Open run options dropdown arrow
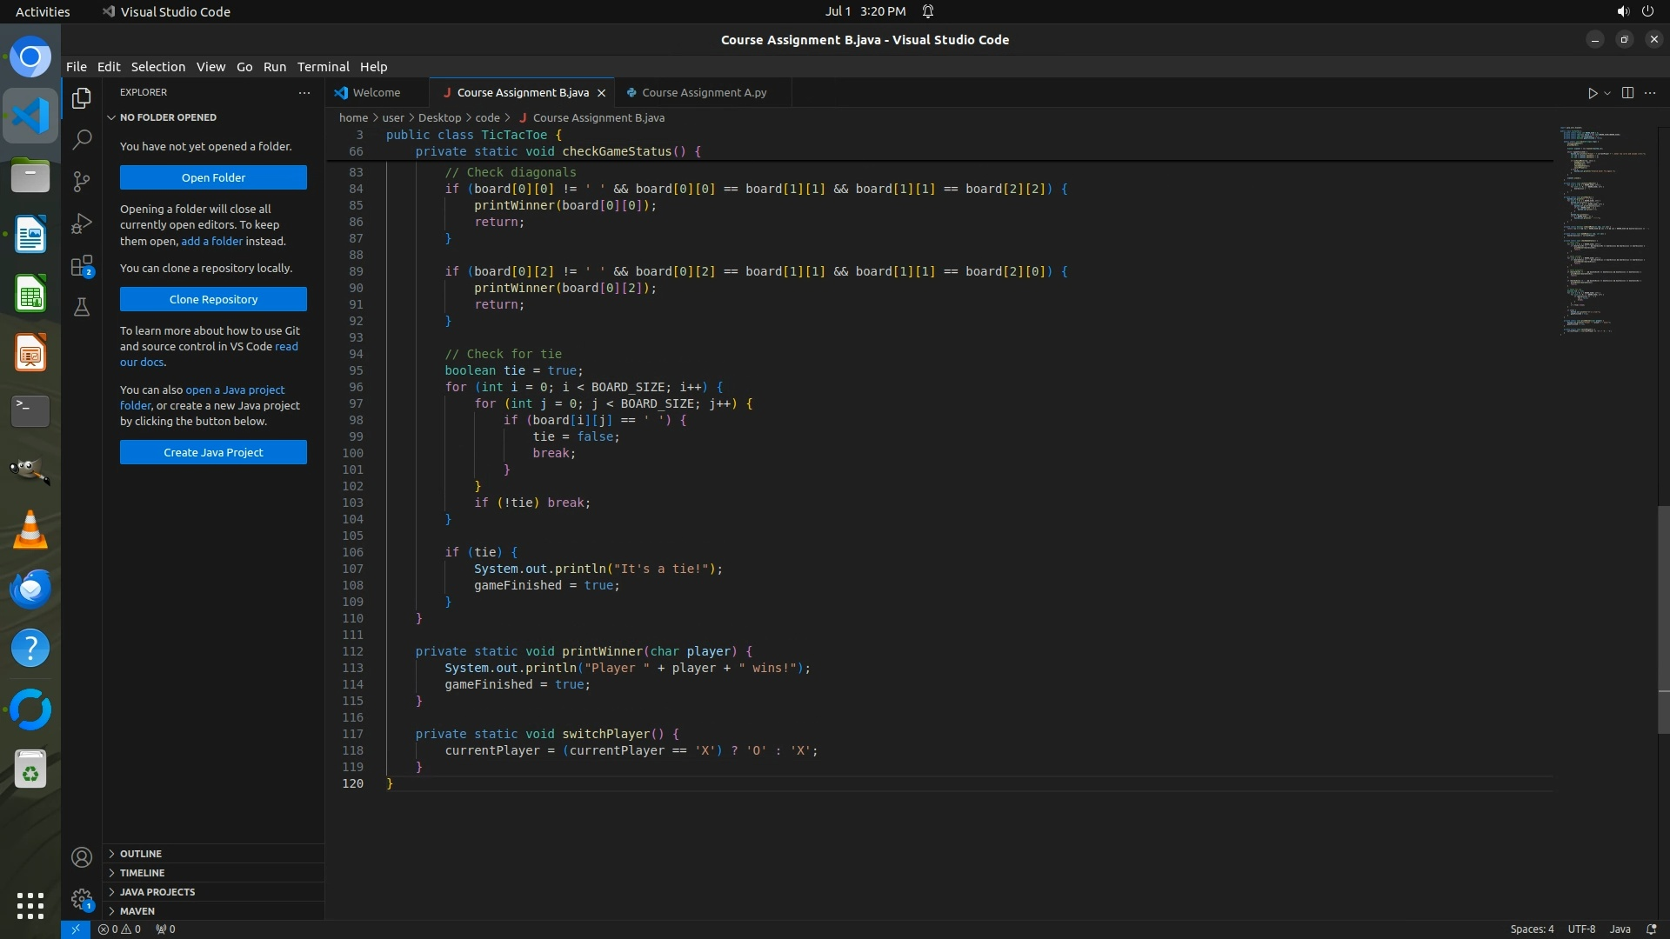The height and width of the screenshot is (939, 1670). [x=1607, y=93]
